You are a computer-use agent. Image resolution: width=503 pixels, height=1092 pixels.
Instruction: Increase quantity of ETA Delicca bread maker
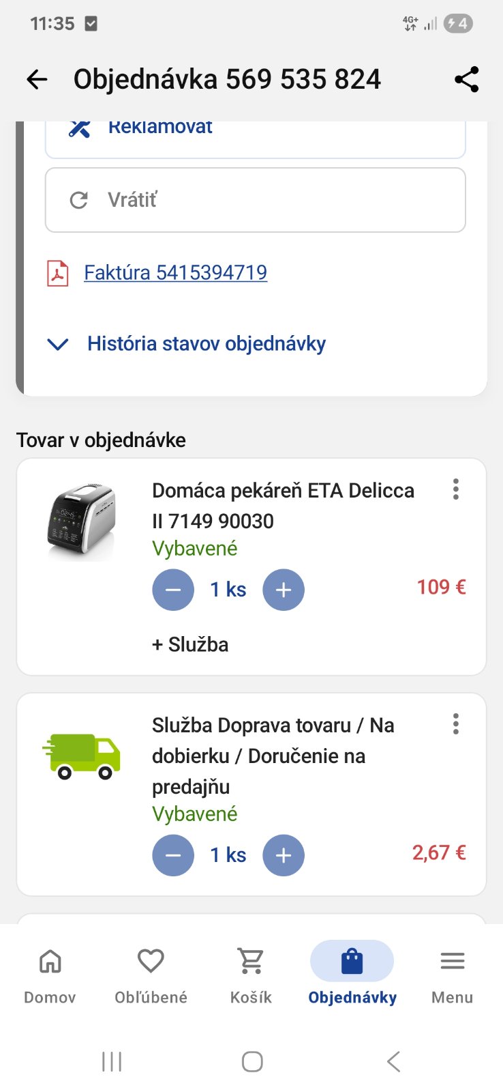click(284, 590)
